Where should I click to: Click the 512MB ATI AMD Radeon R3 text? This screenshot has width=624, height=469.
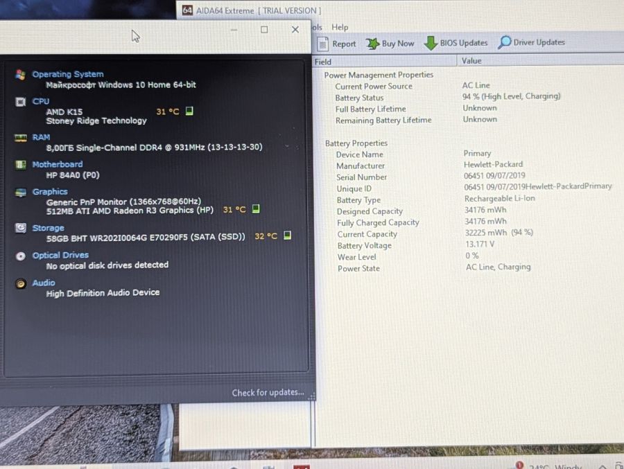(130, 211)
